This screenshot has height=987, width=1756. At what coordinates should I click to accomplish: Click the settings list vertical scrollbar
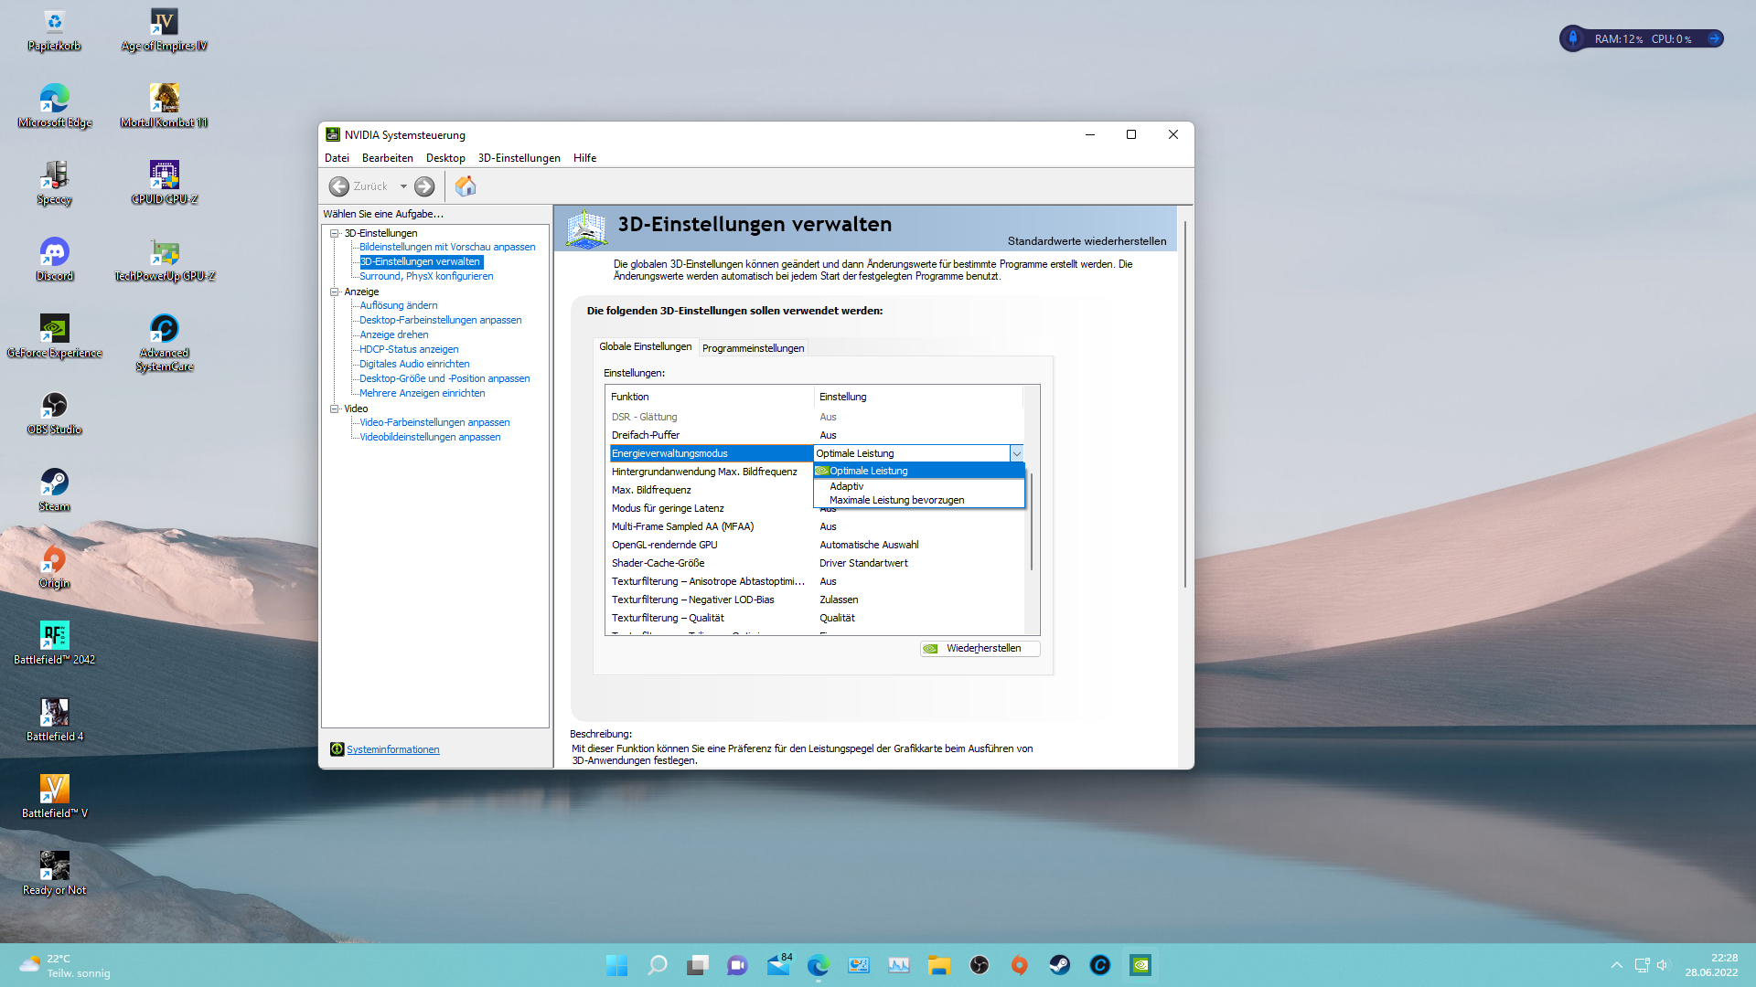pyautogui.click(x=1032, y=521)
